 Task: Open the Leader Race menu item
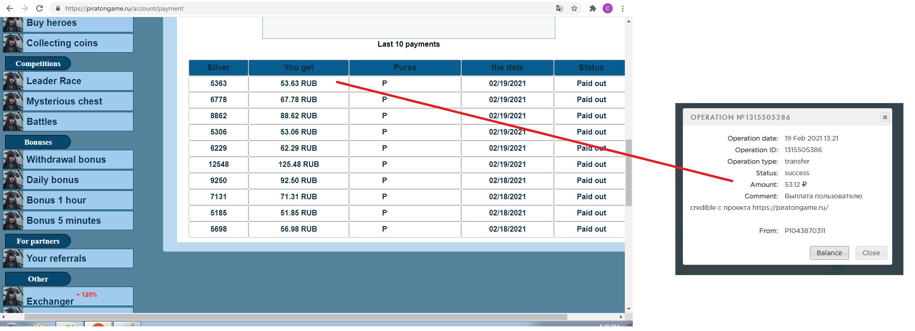[x=54, y=81]
